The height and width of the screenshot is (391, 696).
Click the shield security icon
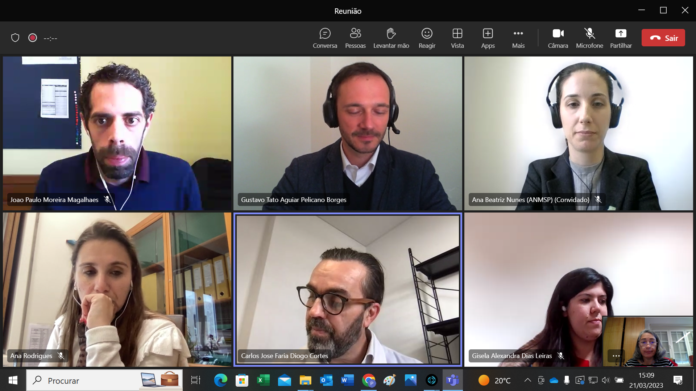point(15,38)
